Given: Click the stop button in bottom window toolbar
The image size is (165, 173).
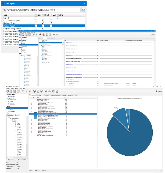Looking at the screenshot, I should pyautogui.click(x=42, y=91).
